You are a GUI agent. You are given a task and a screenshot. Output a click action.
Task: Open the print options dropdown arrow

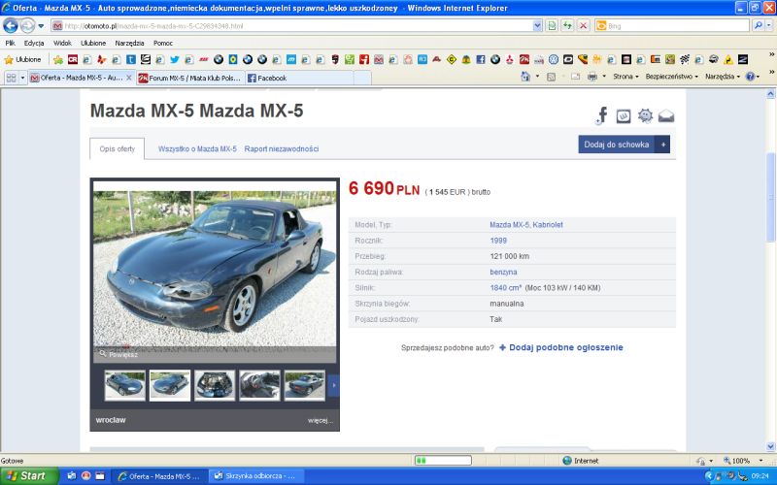[x=603, y=77]
